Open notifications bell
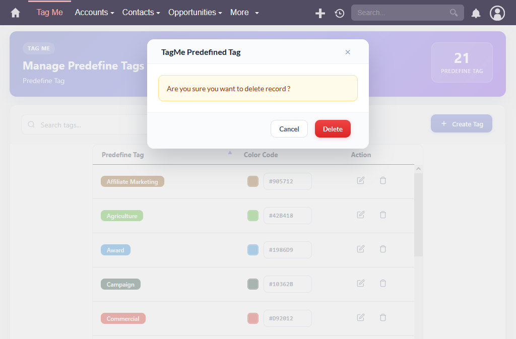This screenshot has height=339, width=516. 476,13
